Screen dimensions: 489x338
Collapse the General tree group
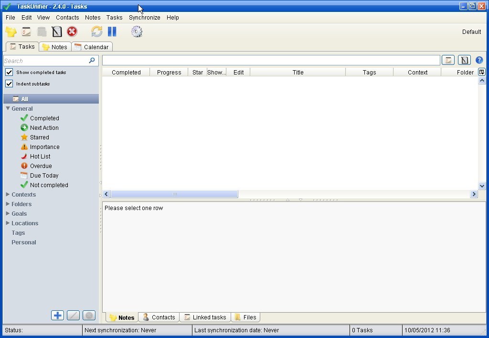tap(8, 108)
